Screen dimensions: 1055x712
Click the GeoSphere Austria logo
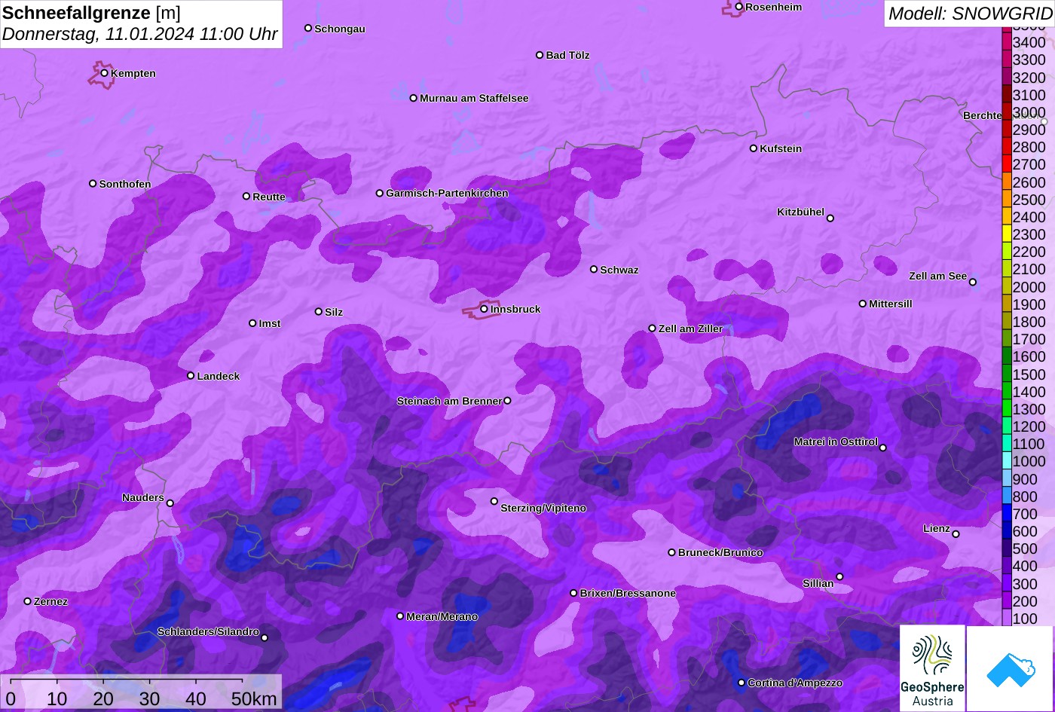(x=932, y=668)
